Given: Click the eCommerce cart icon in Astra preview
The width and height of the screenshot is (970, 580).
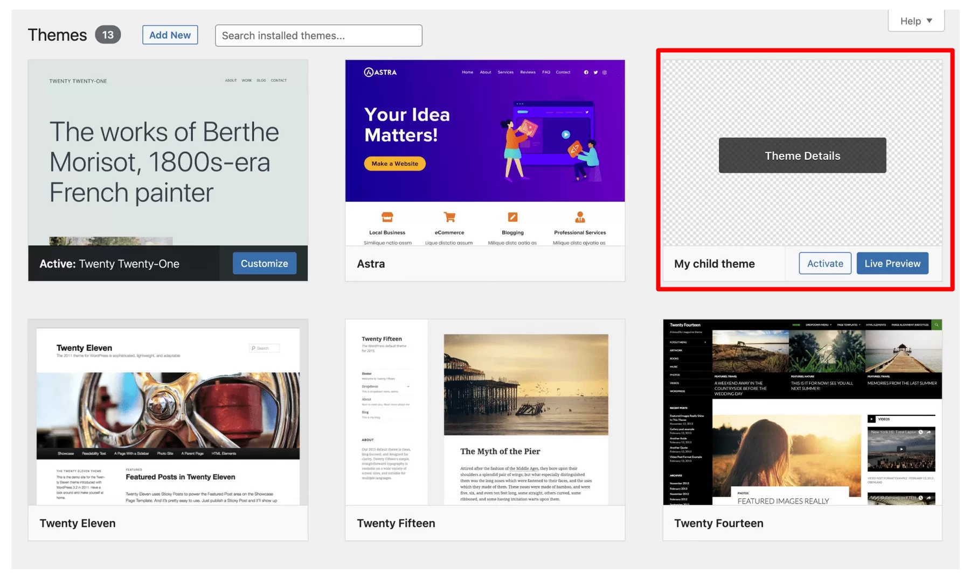Looking at the screenshot, I should pyautogui.click(x=449, y=217).
